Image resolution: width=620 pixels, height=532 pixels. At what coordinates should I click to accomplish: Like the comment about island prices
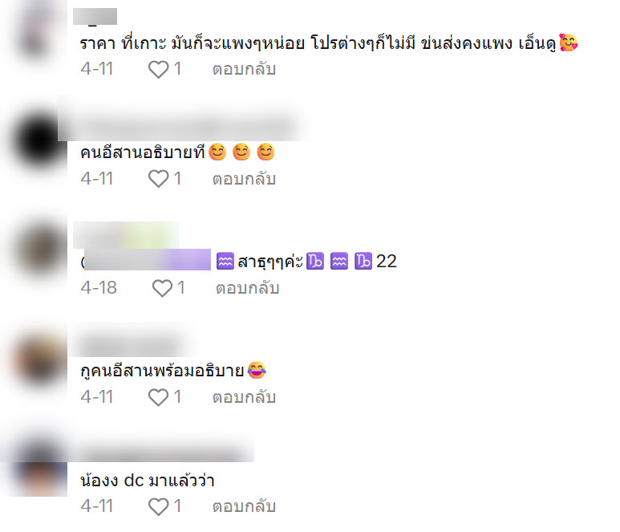pyautogui.click(x=159, y=70)
